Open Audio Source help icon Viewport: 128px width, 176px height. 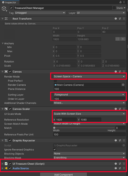point(116,168)
